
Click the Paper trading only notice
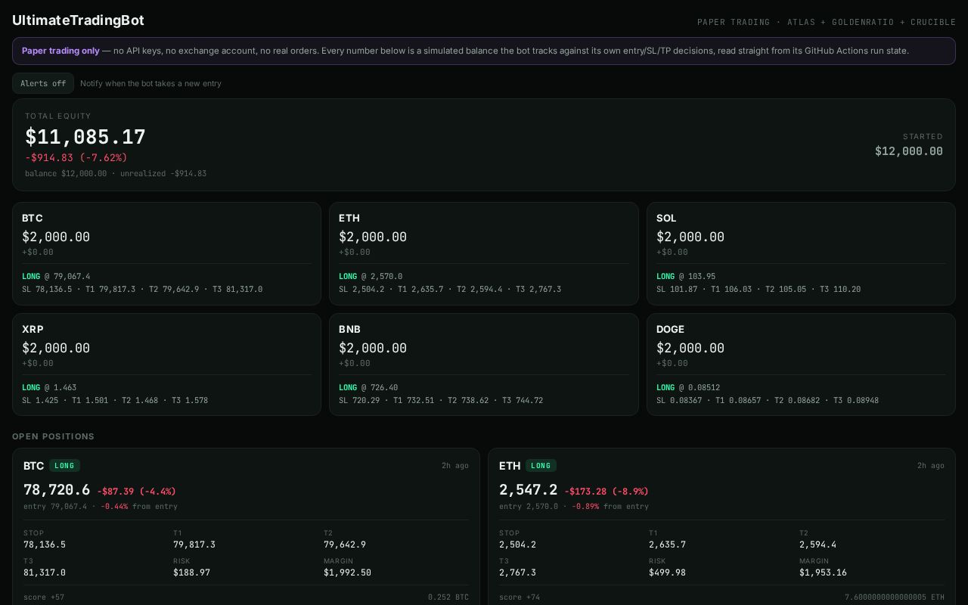484,51
